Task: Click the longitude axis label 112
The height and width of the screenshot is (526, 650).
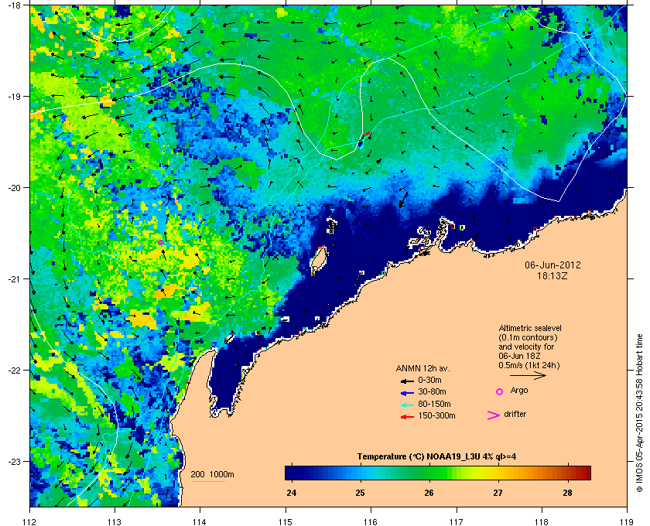Action: coord(30,521)
